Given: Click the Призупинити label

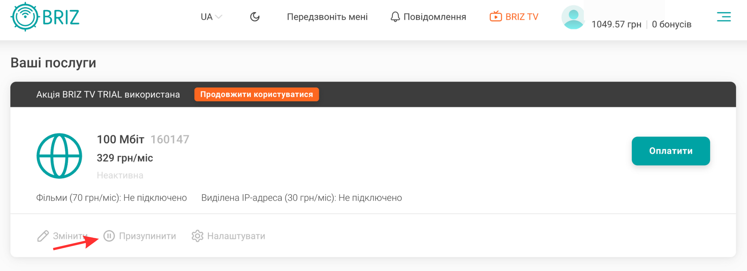Looking at the screenshot, I should pos(147,236).
